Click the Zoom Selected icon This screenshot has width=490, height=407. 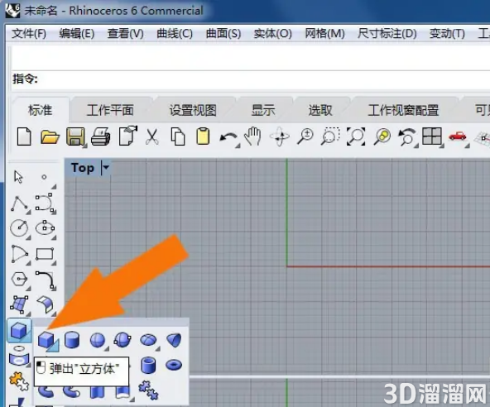[x=382, y=136]
